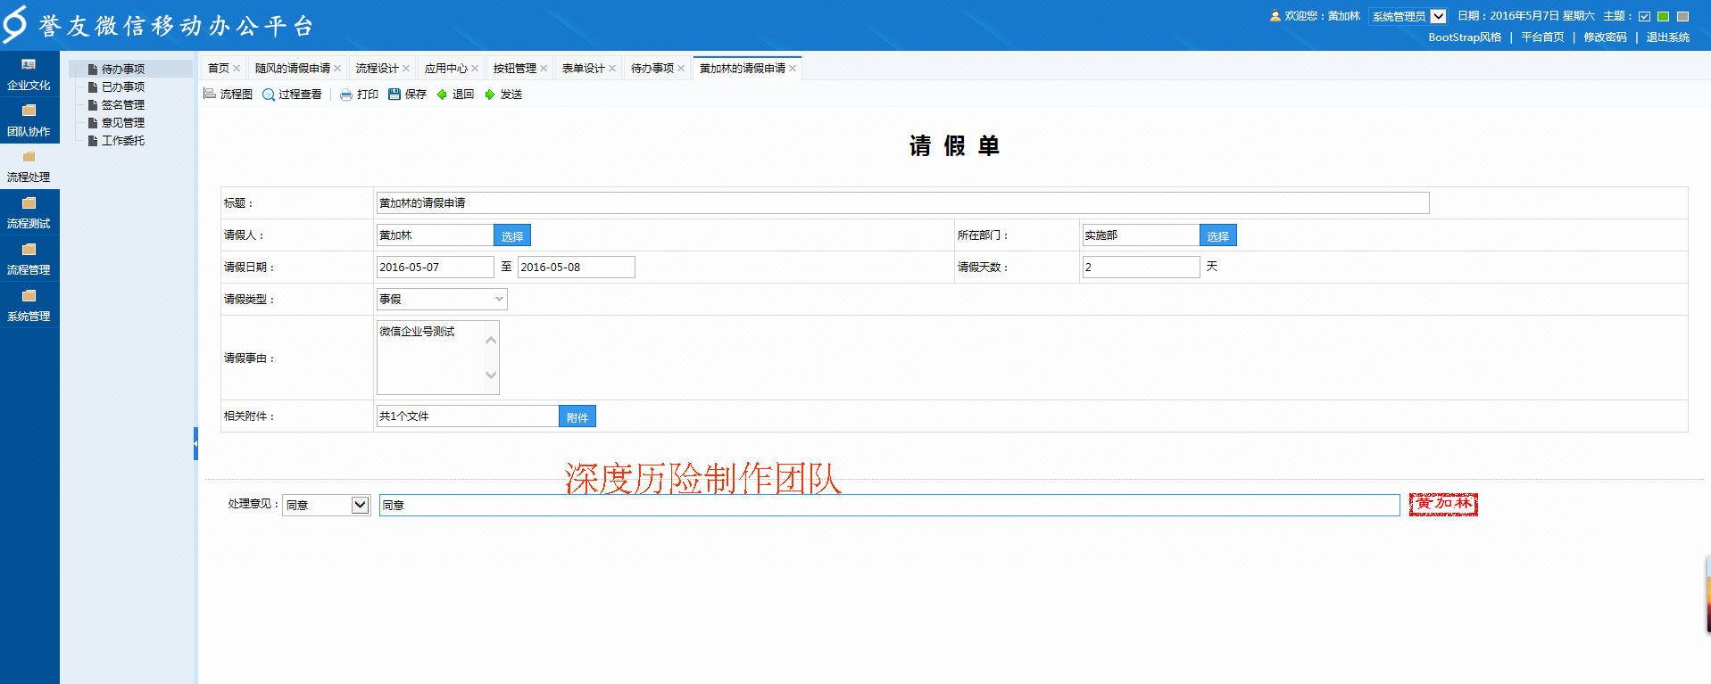
Task: Click the 流程图 flowchart toolbar icon
Action: (x=210, y=94)
